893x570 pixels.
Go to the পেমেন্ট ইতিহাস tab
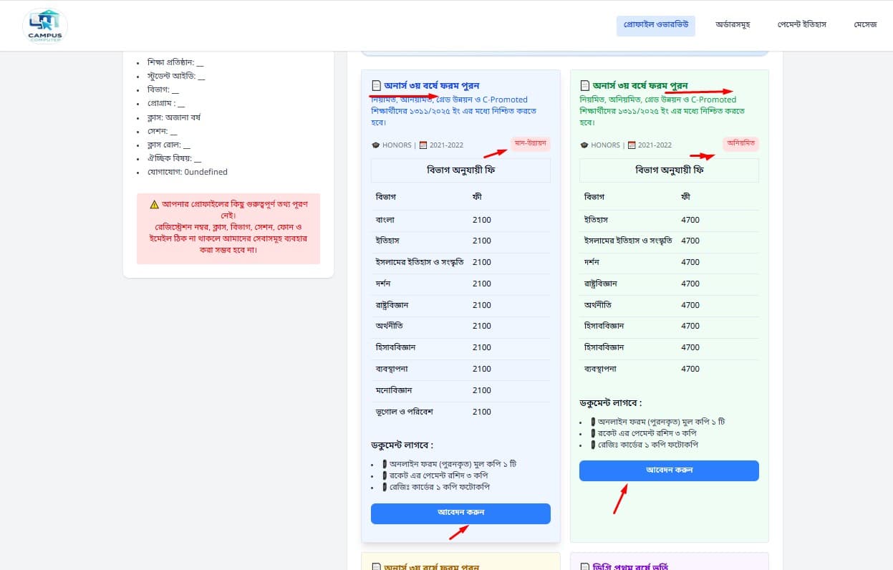802,25
